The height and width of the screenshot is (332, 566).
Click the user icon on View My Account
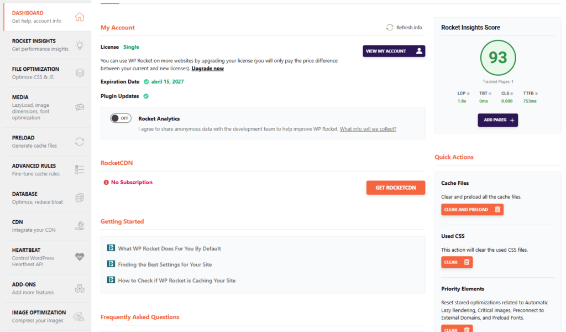(x=419, y=51)
